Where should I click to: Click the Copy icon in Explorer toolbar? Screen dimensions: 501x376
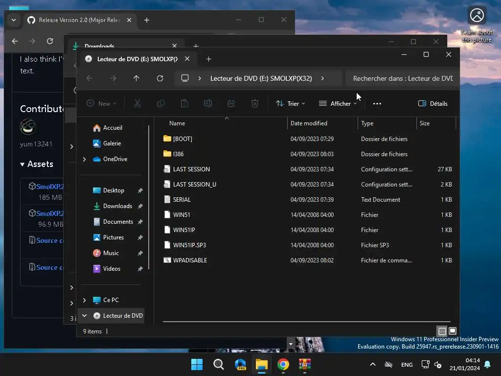(160, 103)
